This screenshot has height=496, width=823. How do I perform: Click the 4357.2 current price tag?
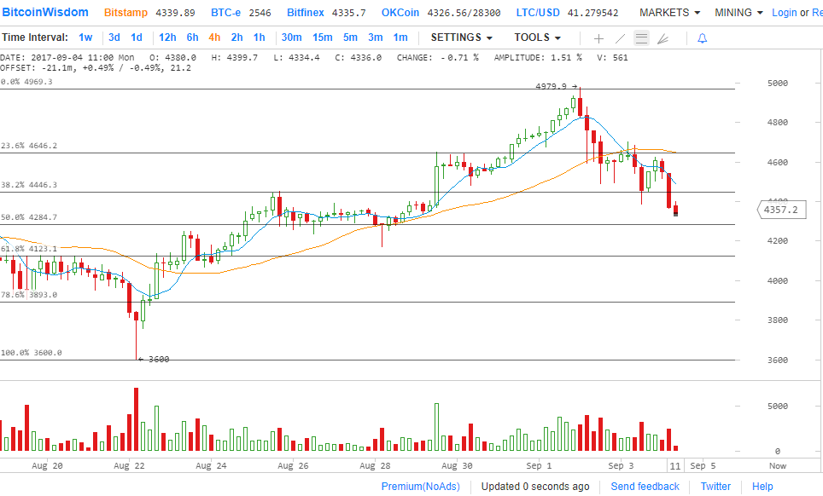point(783,209)
